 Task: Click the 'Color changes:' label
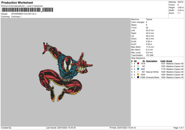click(x=138, y=22)
